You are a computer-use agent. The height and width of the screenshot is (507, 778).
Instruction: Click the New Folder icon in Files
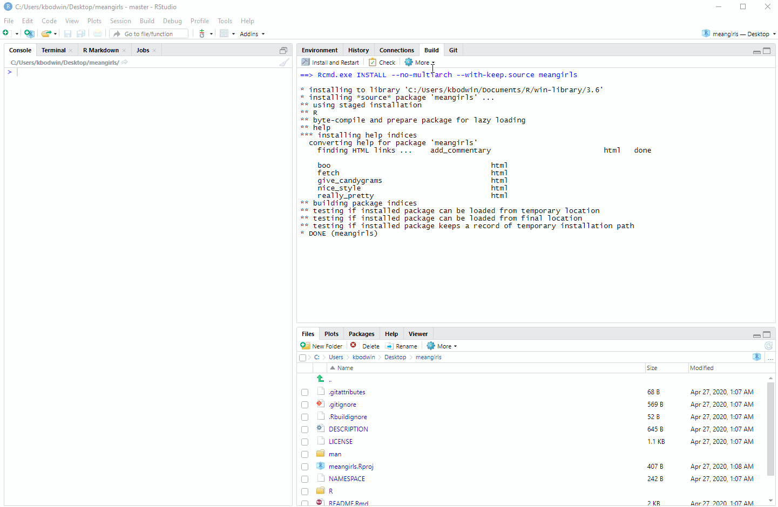point(306,346)
